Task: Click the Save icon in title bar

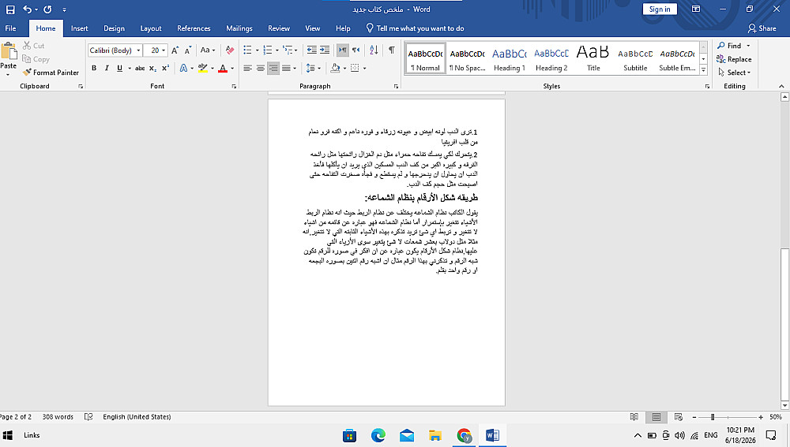Action: tap(10, 9)
